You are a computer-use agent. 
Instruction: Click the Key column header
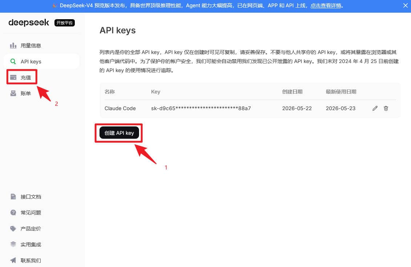pos(155,92)
